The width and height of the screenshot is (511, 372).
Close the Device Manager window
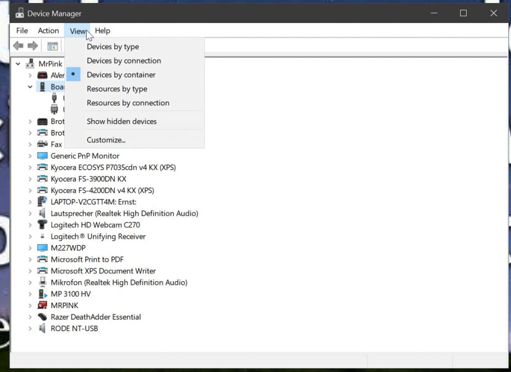click(x=494, y=13)
